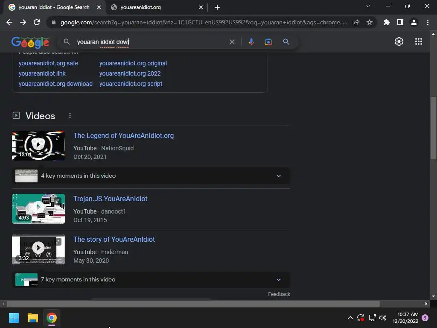This screenshot has width=437, height=328.
Task: Open Windows Start menu
Action: (14, 318)
